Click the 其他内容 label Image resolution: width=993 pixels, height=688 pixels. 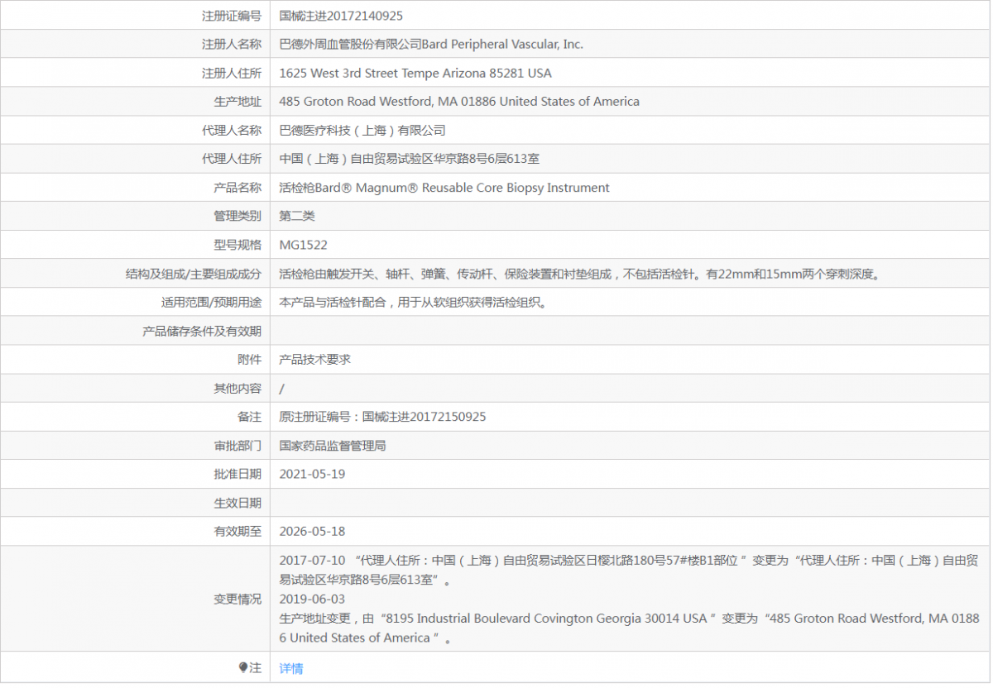coord(237,388)
